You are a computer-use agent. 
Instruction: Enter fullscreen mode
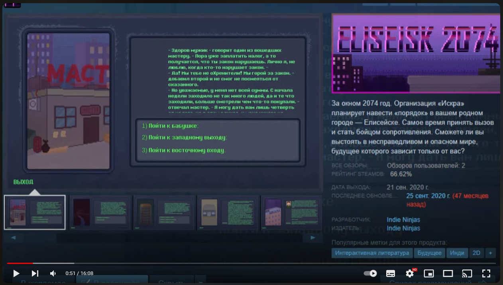[486, 273]
